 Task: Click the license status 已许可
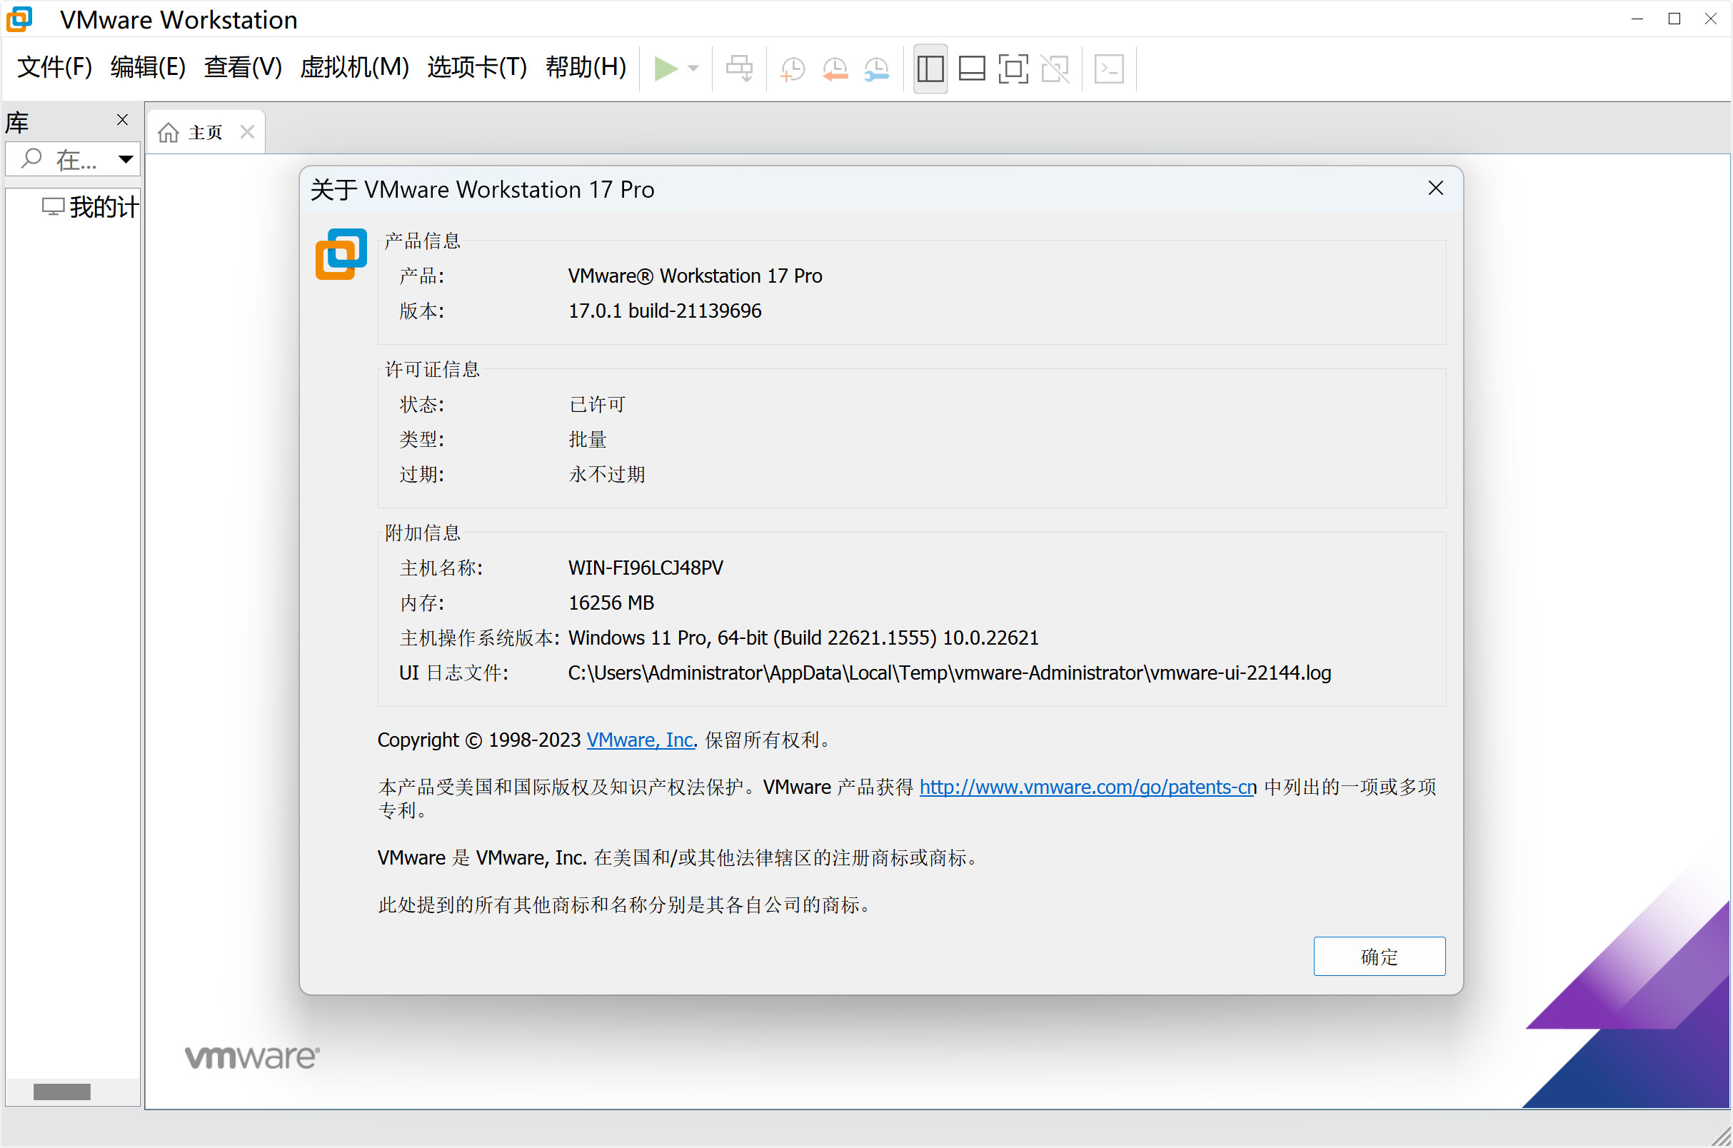pyautogui.click(x=598, y=405)
